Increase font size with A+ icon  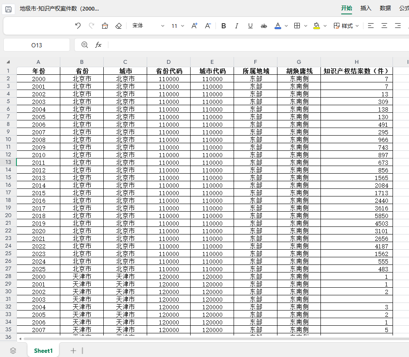[x=194, y=26]
